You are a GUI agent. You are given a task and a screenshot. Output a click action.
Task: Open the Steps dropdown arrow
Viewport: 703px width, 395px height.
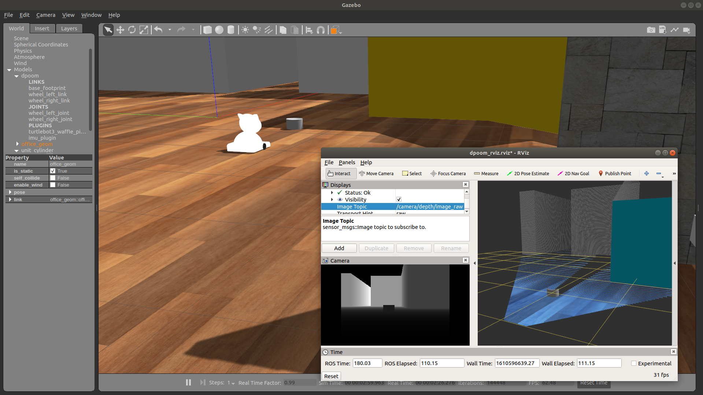coord(233,383)
